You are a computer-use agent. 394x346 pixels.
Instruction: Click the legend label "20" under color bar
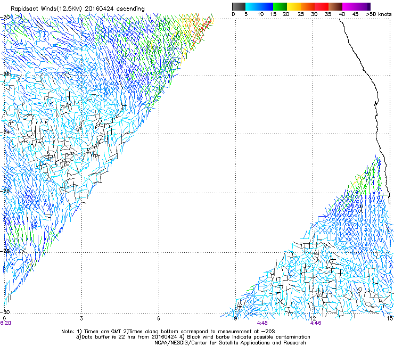[286, 14]
